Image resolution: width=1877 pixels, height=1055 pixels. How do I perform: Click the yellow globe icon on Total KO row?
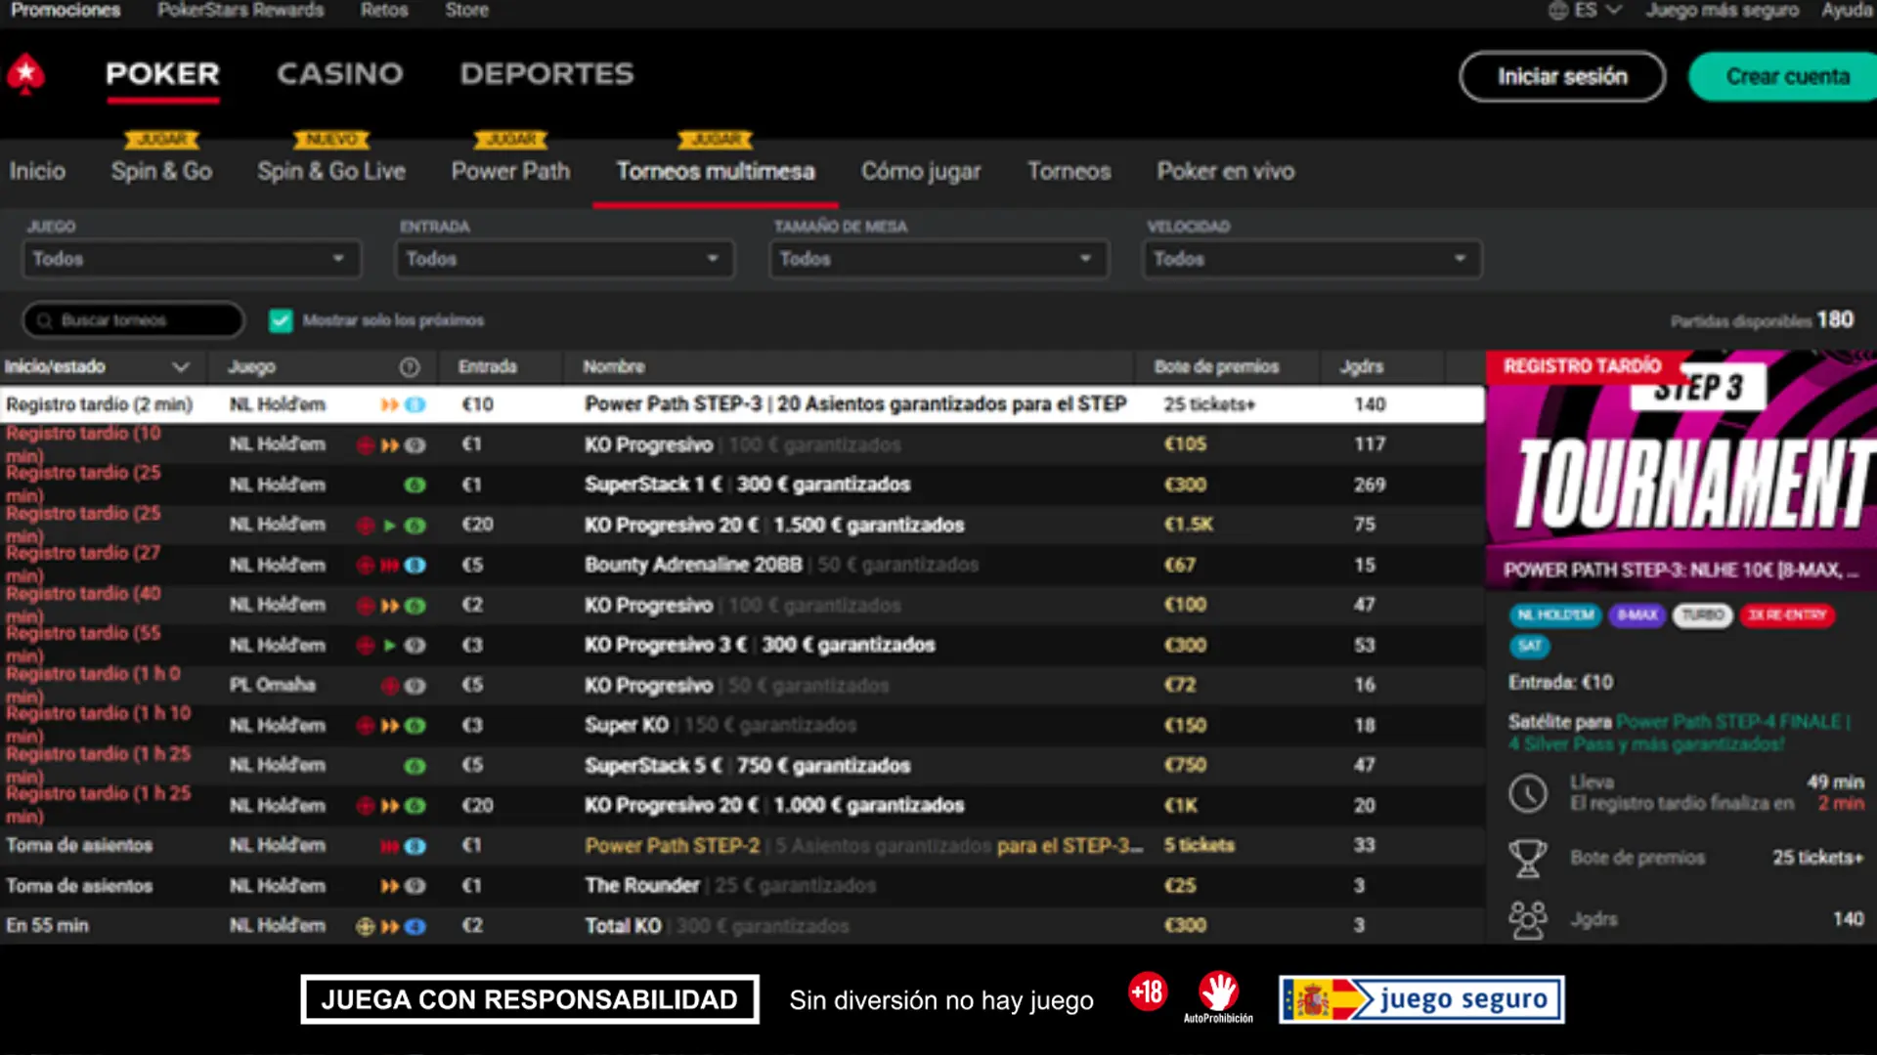coord(366,926)
